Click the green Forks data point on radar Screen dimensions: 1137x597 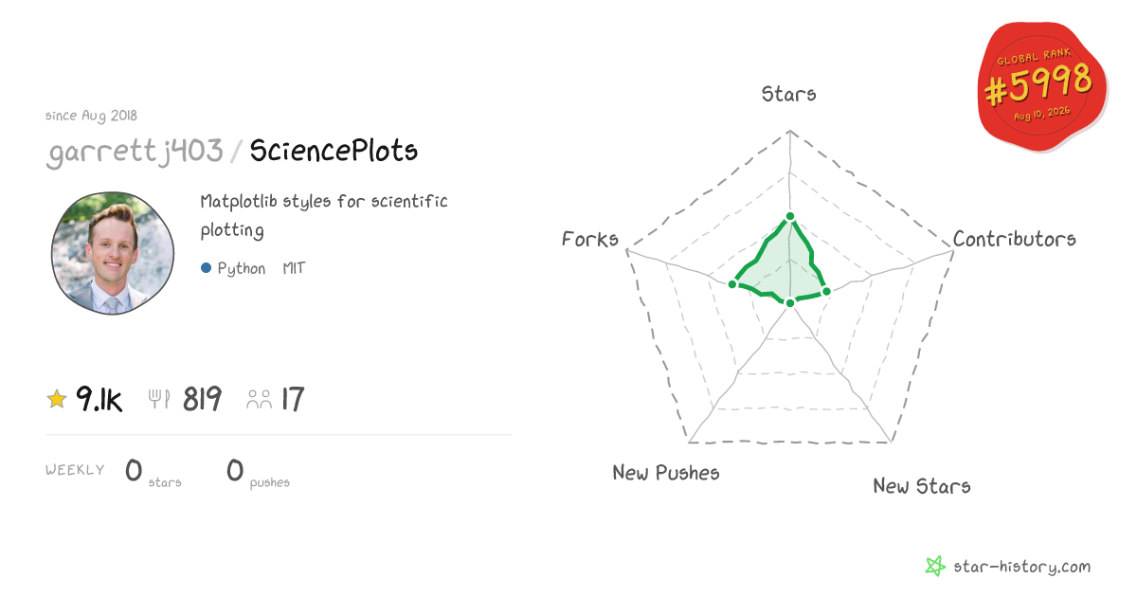(732, 284)
